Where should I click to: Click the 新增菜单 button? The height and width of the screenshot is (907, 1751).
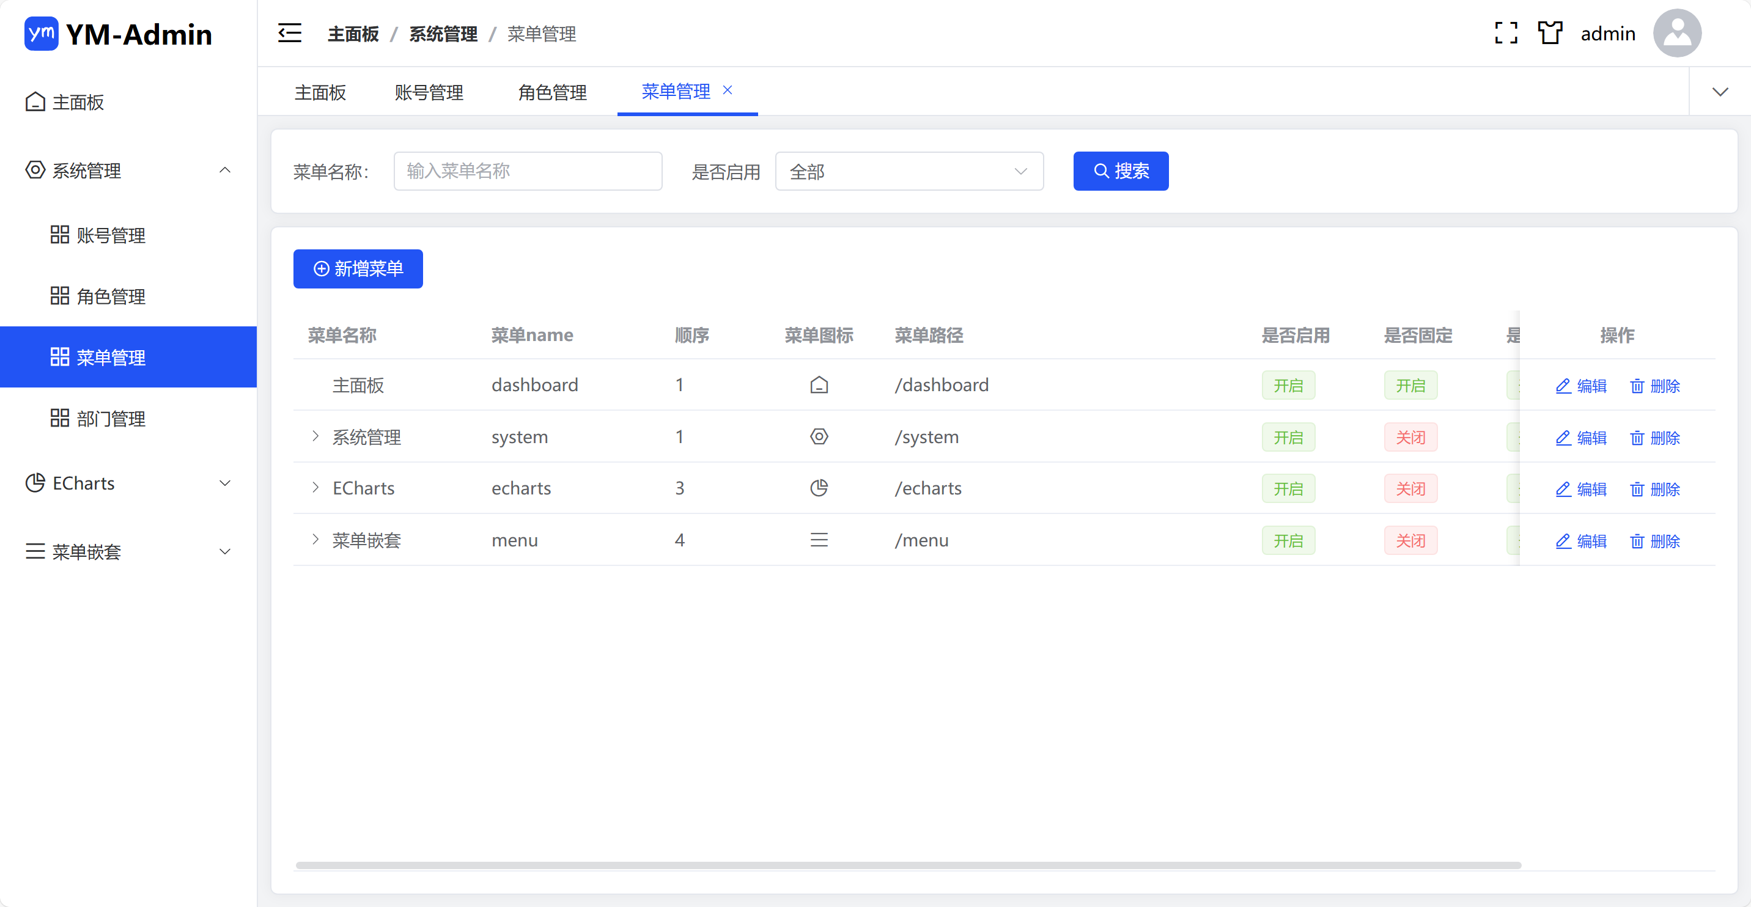[358, 269]
